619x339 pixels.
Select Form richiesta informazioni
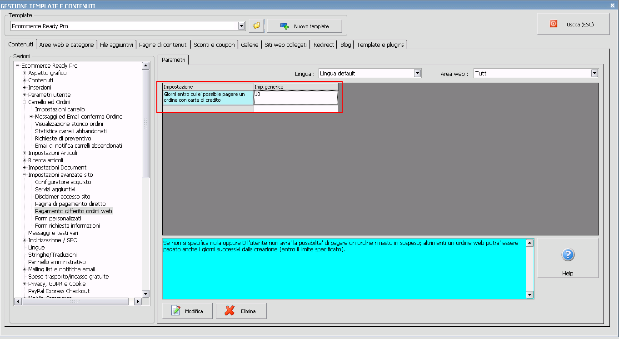click(x=68, y=226)
